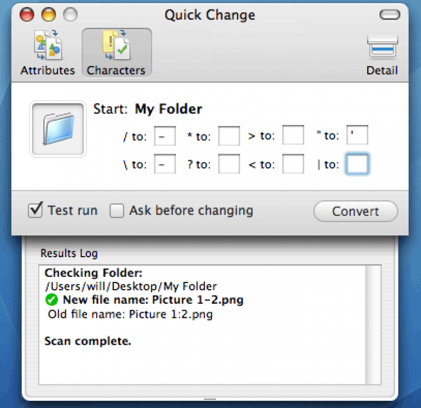This screenshot has width=421, height=408.
Task: Uncheck the Test run checkbox
Action: [36, 211]
